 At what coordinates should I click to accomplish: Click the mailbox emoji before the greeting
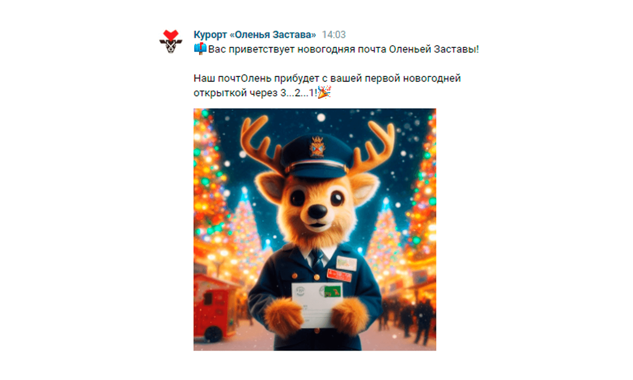(x=200, y=49)
